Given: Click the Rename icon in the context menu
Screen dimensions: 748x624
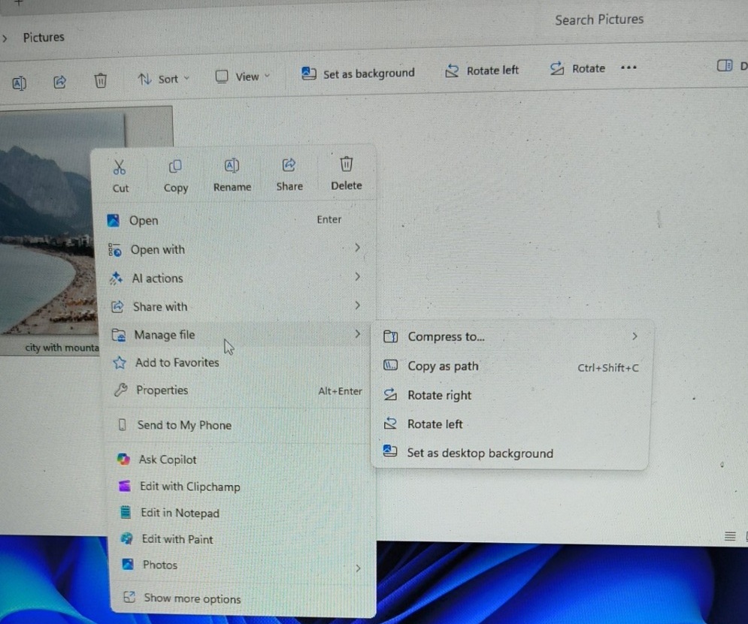Looking at the screenshot, I should 232,165.
